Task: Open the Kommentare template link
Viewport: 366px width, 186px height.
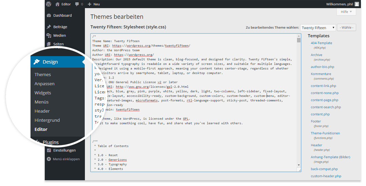Action: point(321,74)
